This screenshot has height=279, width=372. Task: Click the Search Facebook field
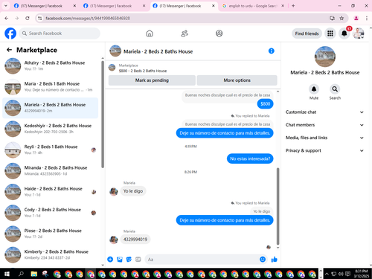point(60,33)
